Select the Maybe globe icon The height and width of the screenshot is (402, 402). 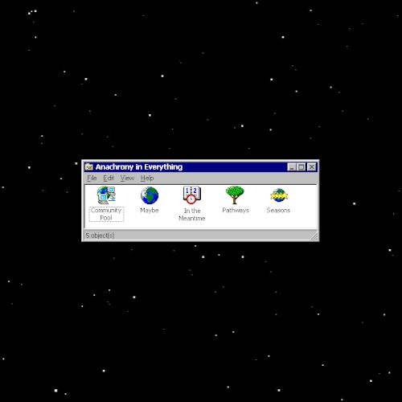tap(150, 195)
